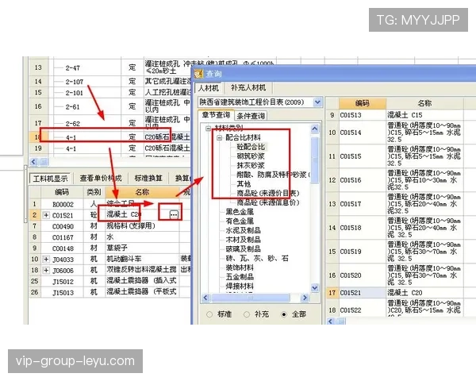The height and width of the screenshot is (381, 476).
Task: Click the 名称 header in 工料机 table
Action: pos(142,192)
